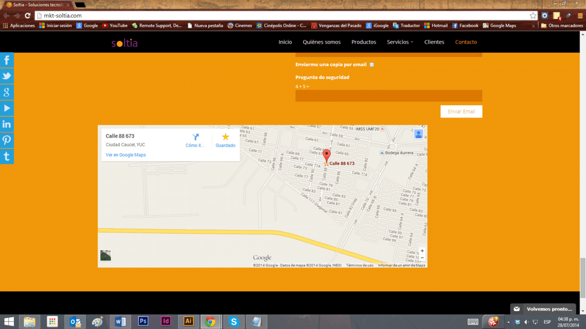586x329 pixels.
Task: Switch map to satellite thumbnail
Action: point(105,255)
